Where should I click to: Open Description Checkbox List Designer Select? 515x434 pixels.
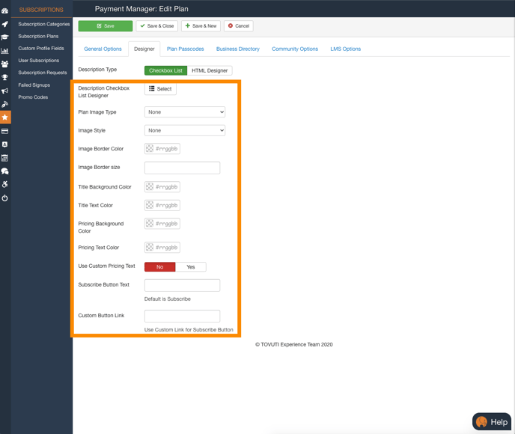(160, 89)
